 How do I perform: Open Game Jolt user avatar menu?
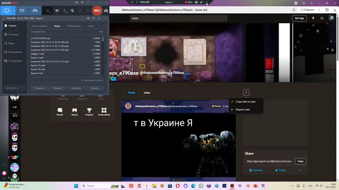(331, 18)
